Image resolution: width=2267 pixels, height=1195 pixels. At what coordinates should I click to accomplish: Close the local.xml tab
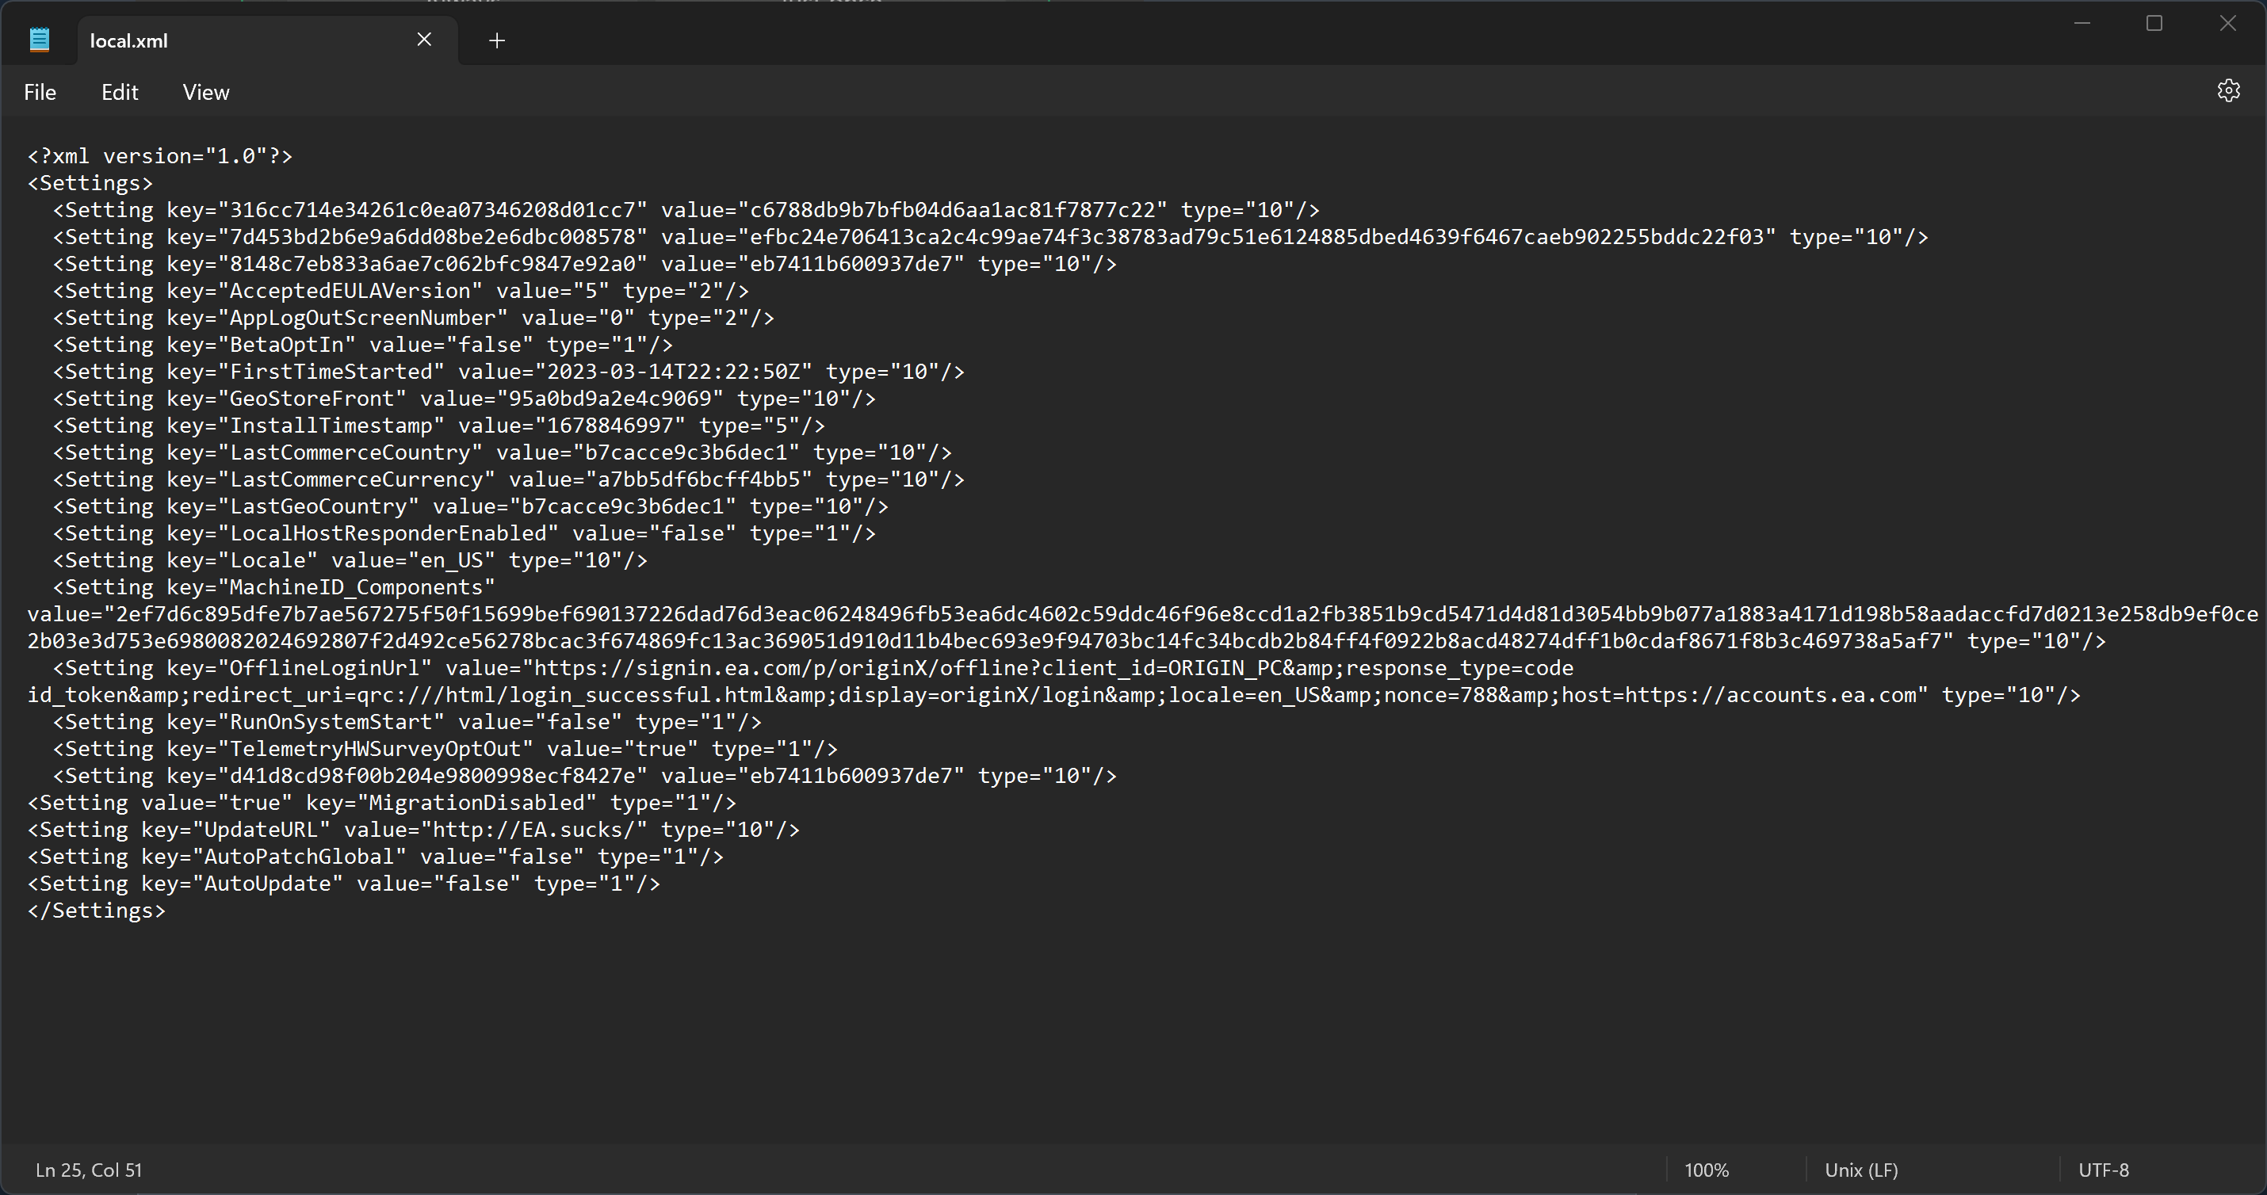click(x=424, y=40)
